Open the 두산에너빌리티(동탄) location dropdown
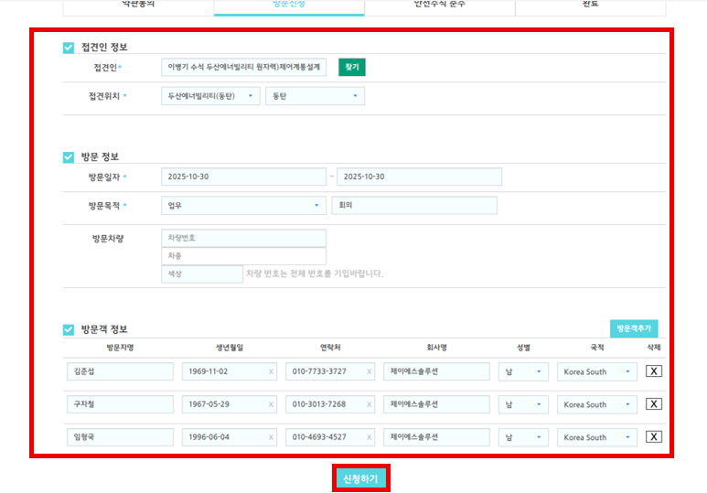707x493 pixels. [x=210, y=96]
